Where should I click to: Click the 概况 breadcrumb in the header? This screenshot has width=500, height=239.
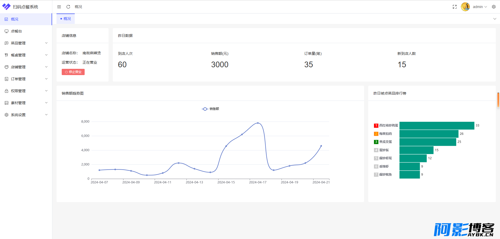pyautogui.click(x=78, y=7)
